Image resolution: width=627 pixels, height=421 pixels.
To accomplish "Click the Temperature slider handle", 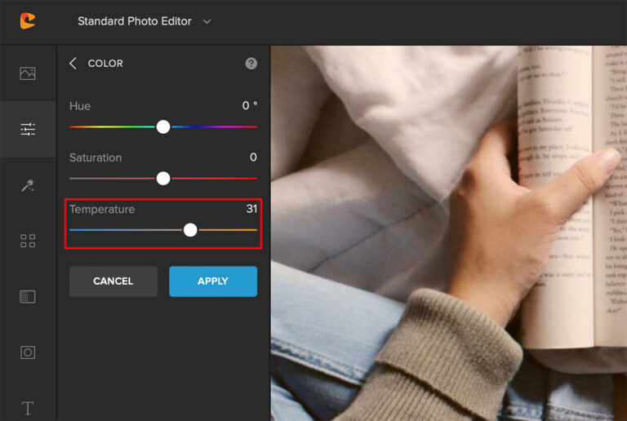I will click(x=190, y=229).
